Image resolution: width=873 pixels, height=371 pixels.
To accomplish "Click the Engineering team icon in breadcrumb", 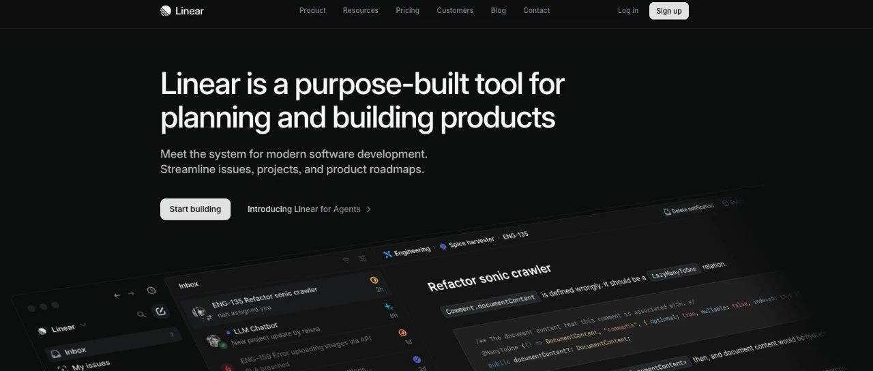I will [x=388, y=254].
